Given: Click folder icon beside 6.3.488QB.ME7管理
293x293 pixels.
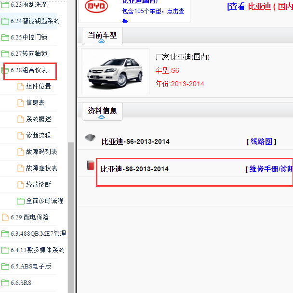Looking at the screenshot, I should click(5, 234).
